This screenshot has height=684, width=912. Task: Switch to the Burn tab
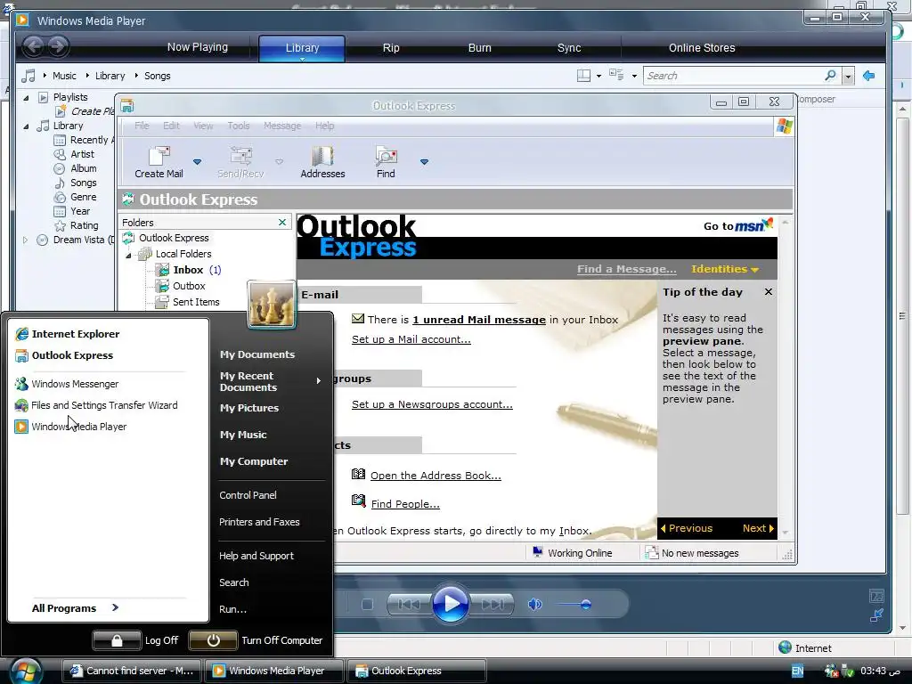pyautogui.click(x=480, y=48)
